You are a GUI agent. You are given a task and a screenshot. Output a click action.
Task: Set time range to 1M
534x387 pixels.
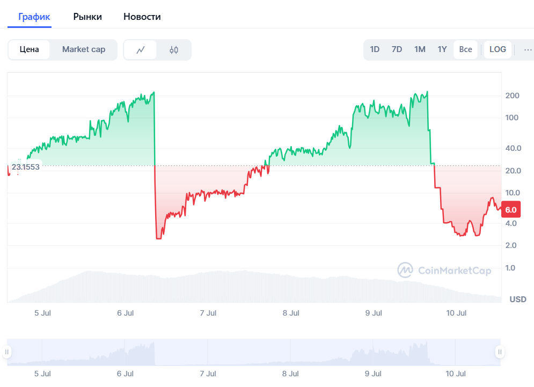420,49
